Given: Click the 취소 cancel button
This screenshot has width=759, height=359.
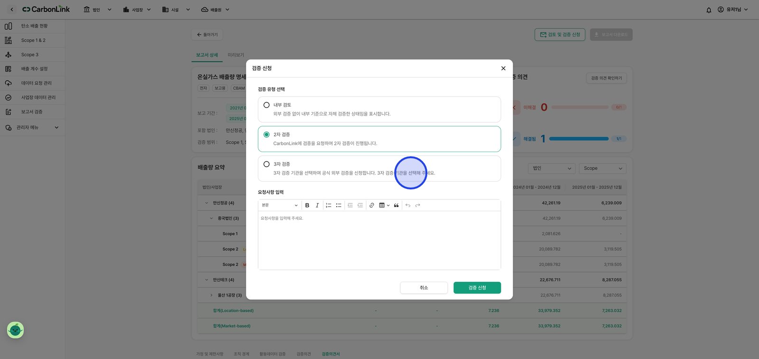Looking at the screenshot, I should point(424,288).
